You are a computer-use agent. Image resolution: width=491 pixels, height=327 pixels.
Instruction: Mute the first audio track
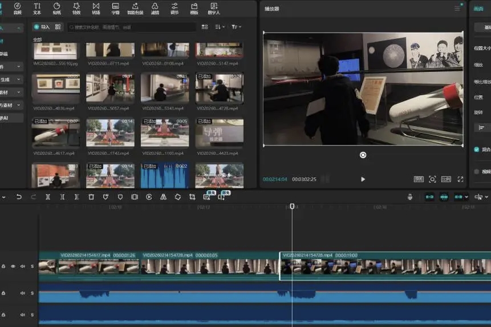[x=23, y=293]
